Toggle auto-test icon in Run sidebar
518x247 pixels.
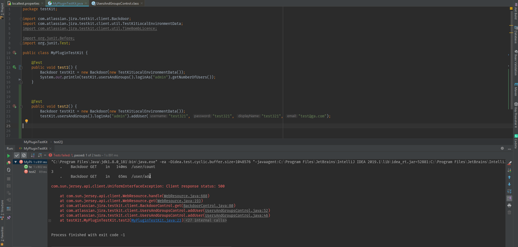tap(9, 169)
